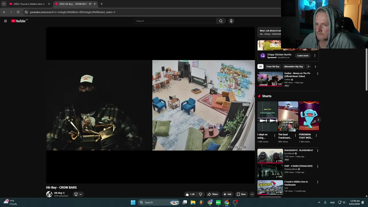Open the YouTube guide hamburger menu
368x207 pixels.
pyautogui.click(x=5, y=21)
